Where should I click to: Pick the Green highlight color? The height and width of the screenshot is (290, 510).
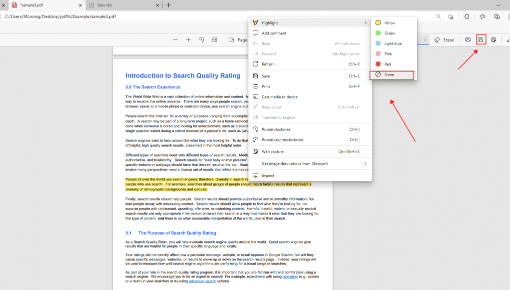[x=394, y=33]
